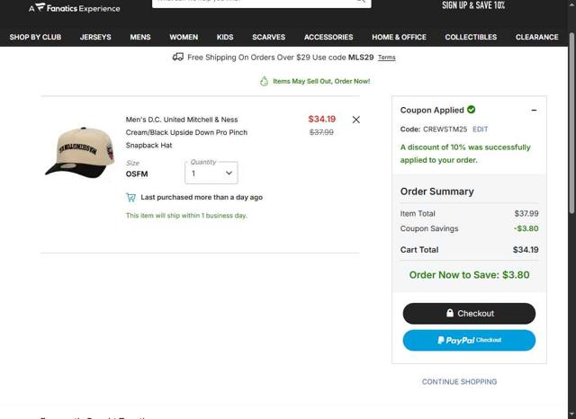
Task: Select the Home & Office menu
Action: click(399, 37)
